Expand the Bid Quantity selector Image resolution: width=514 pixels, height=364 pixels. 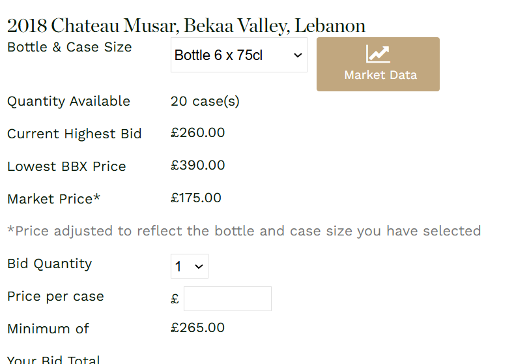[x=189, y=266]
